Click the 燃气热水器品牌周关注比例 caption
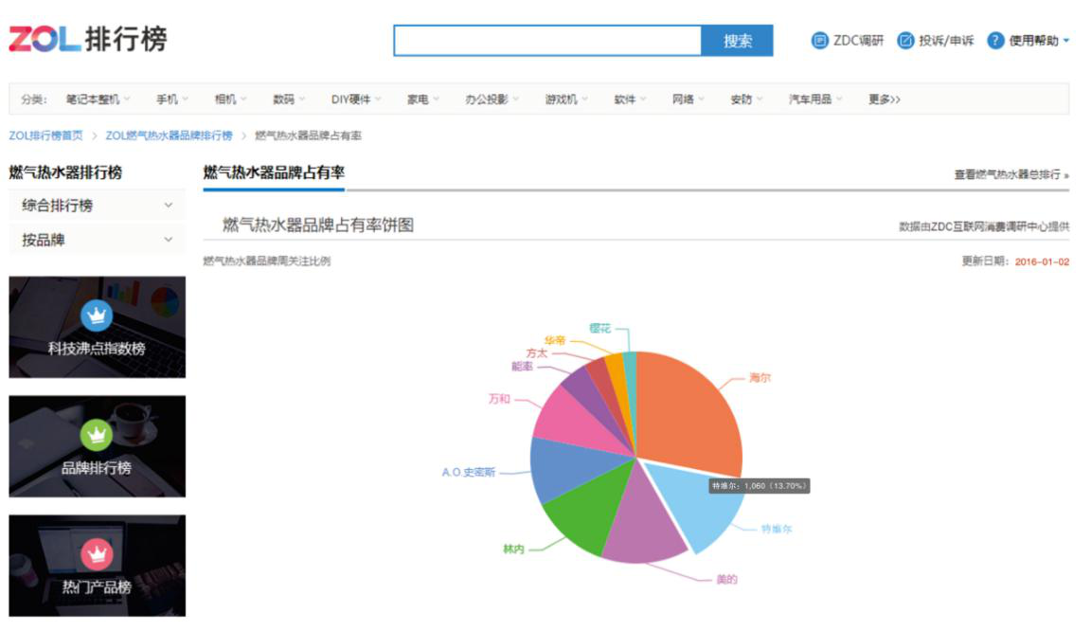 (x=267, y=261)
